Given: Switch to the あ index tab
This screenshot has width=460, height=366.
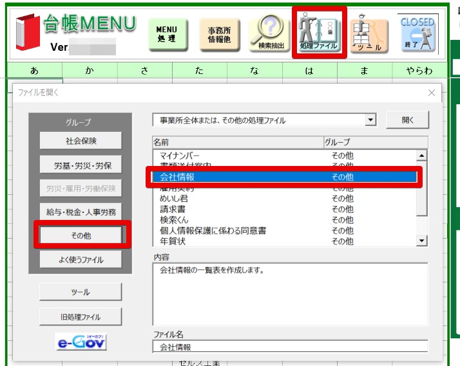Looking at the screenshot, I should [35, 71].
